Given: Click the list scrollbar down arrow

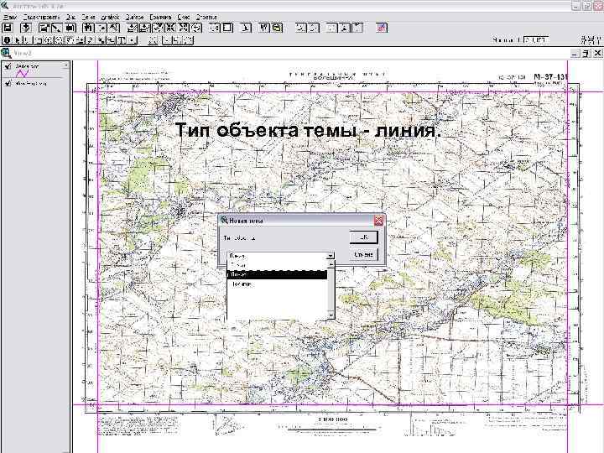Looking at the screenshot, I should tap(331, 316).
